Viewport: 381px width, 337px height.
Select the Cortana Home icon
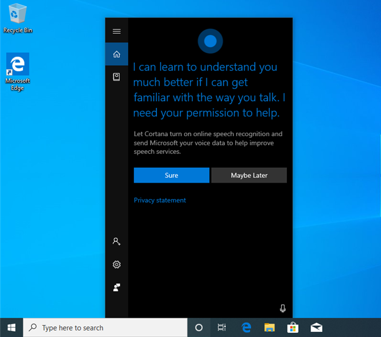pos(116,54)
